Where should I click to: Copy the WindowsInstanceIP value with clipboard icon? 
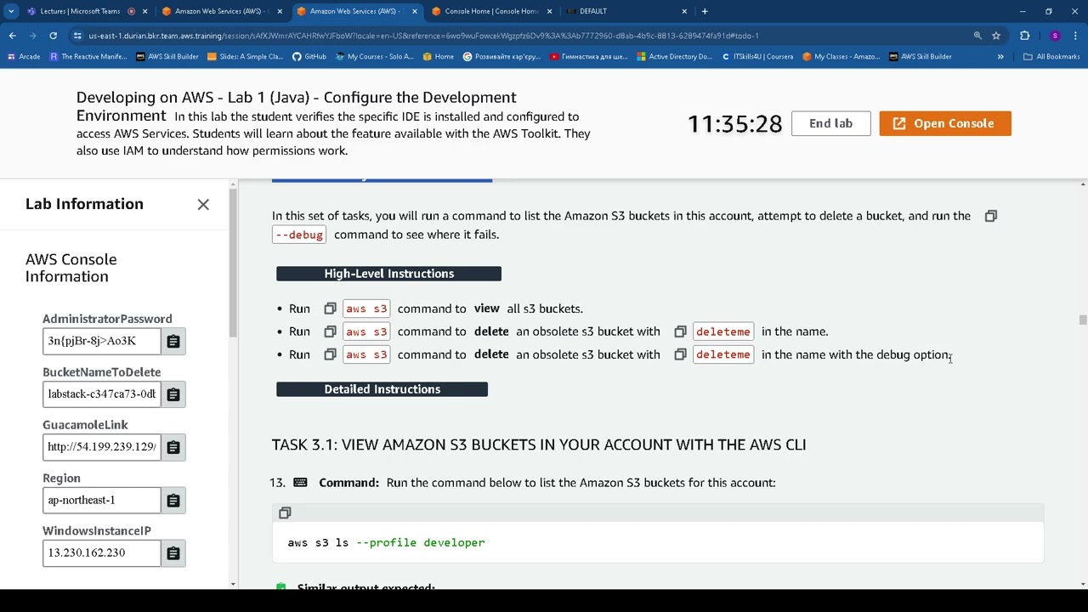(173, 553)
